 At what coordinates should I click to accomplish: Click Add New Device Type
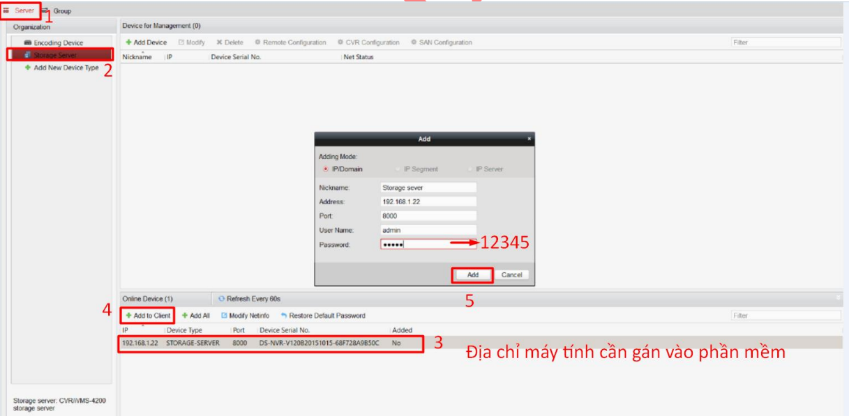66,68
